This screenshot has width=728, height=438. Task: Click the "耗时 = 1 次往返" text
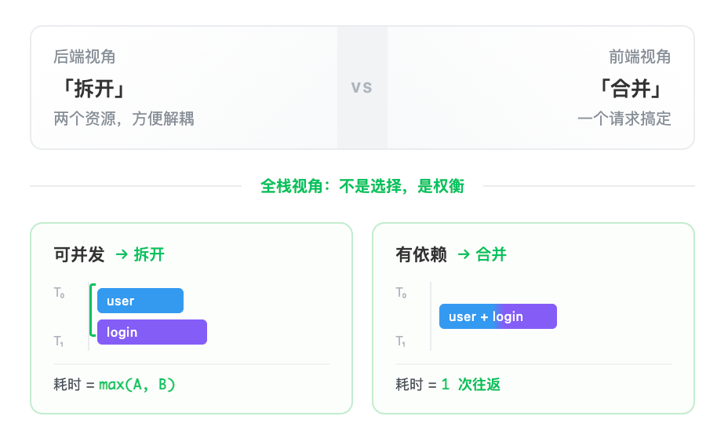(x=448, y=385)
